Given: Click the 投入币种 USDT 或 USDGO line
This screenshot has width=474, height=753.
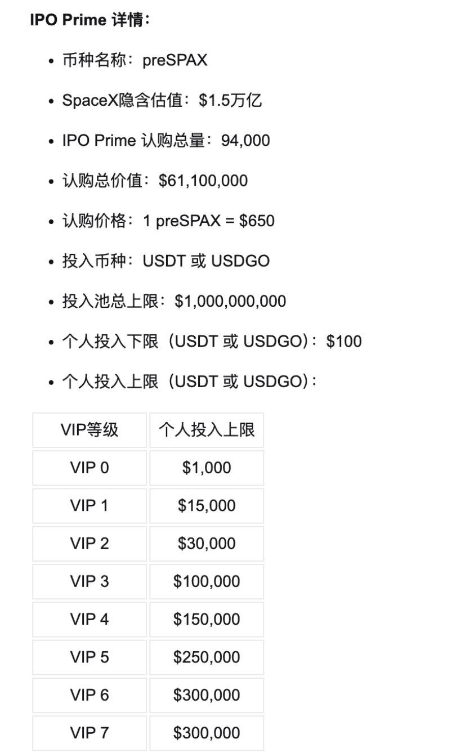Looking at the screenshot, I should coord(166,261).
